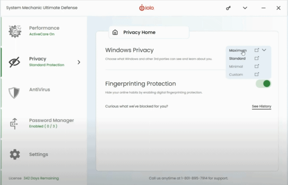Click the Windows Privacy heading
This screenshot has height=185, width=288.
pyautogui.click(x=129, y=50)
